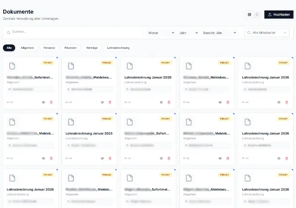
Task: Click the magnifier icon in search bar
Action: tap(9, 32)
